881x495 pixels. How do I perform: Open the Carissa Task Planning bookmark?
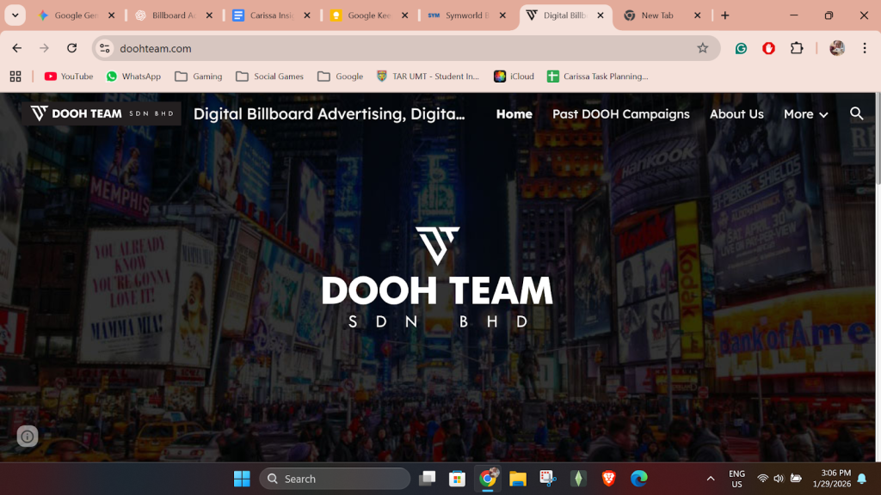[598, 76]
